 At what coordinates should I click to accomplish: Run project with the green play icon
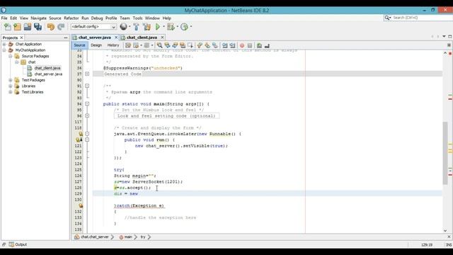158,27
